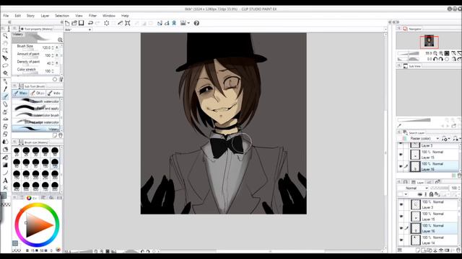Open the Selection menu
The image size is (462, 259).
click(x=62, y=16)
